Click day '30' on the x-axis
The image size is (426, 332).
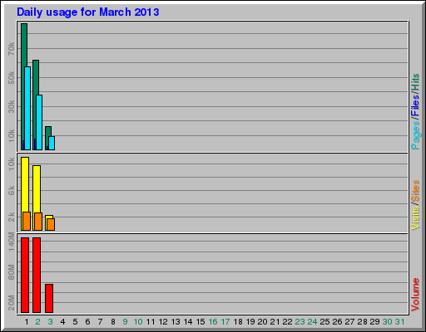click(x=387, y=322)
